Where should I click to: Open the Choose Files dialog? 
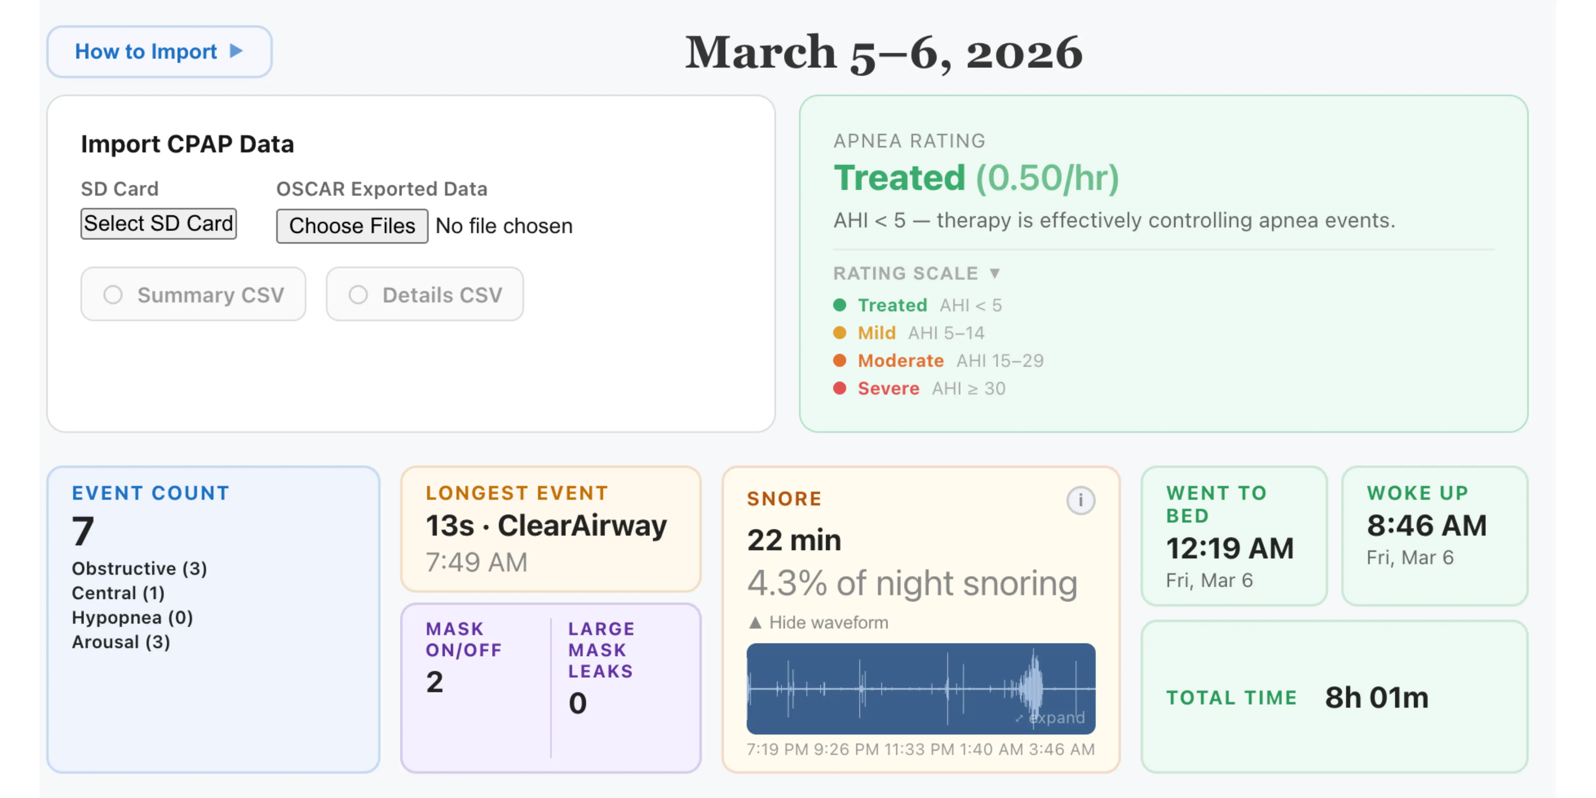click(351, 226)
